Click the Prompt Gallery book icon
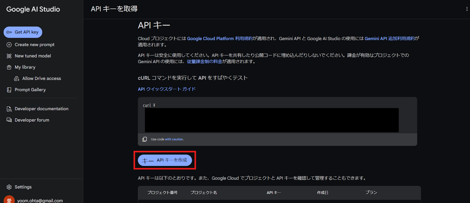This screenshot has height=203, width=470. tap(9, 90)
